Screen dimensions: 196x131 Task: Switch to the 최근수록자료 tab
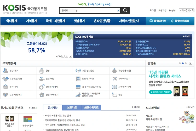(91, 108)
